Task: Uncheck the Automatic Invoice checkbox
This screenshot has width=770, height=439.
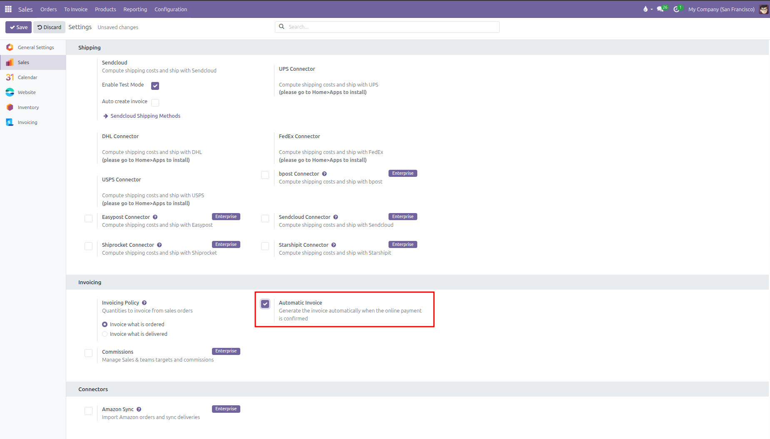Action: point(265,304)
